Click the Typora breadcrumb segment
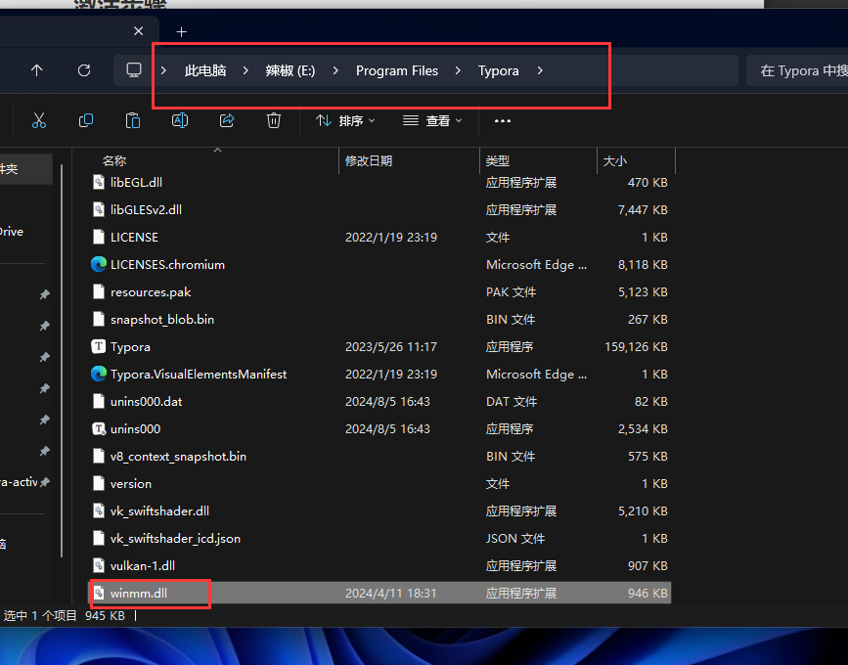Viewport: 848px width, 665px height. 498,70
